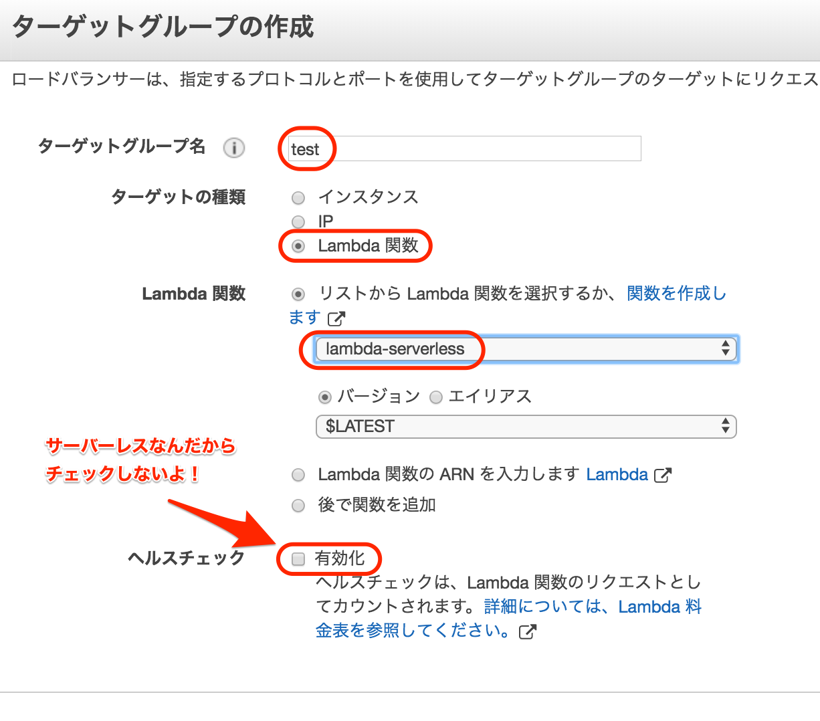
Task: Click the external link icon after Lambda 料金表
Action: point(528,631)
